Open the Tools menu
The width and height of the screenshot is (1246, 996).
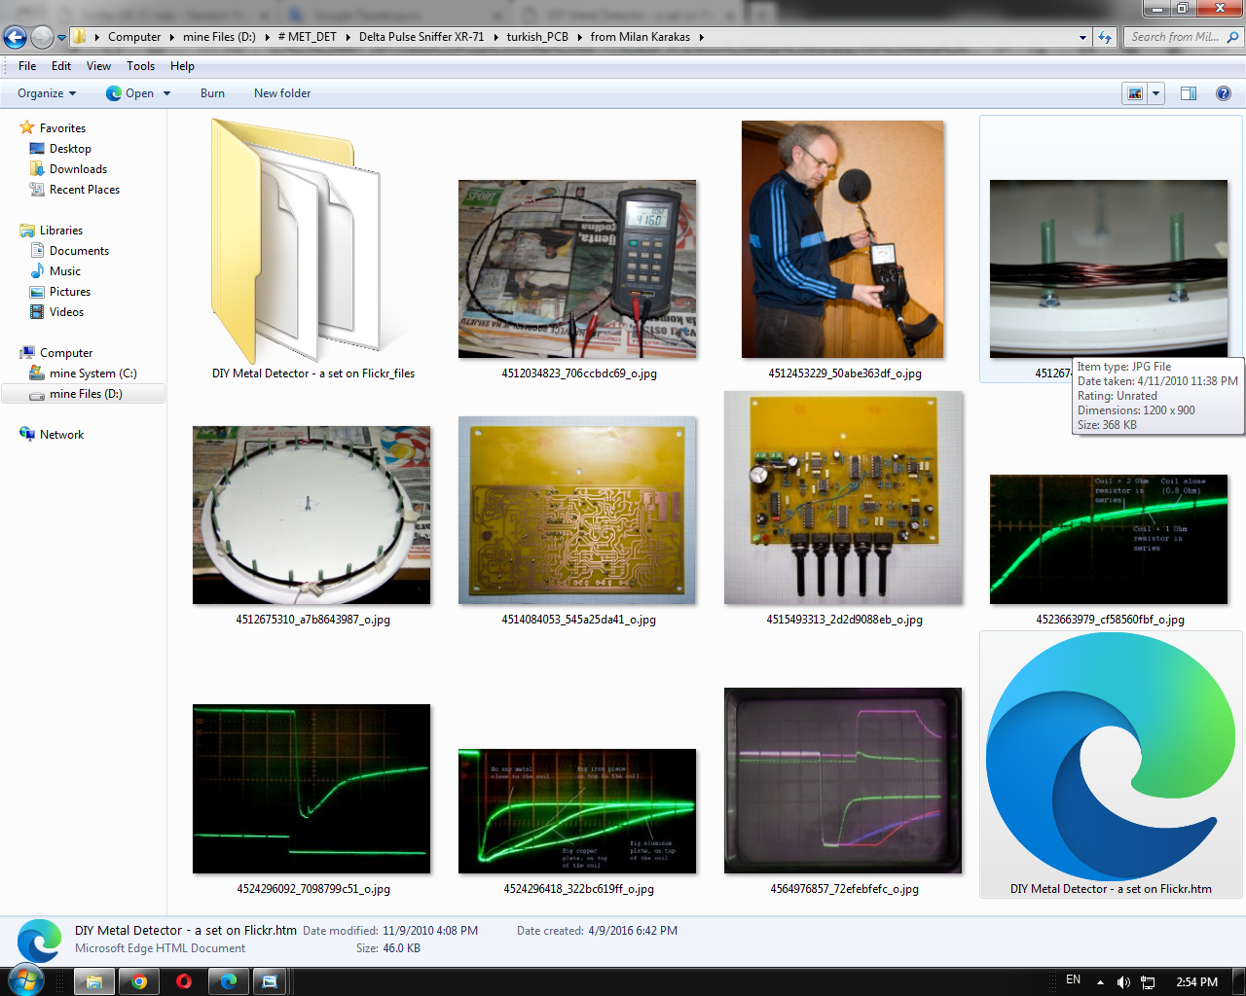pyautogui.click(x=140, y=66)
